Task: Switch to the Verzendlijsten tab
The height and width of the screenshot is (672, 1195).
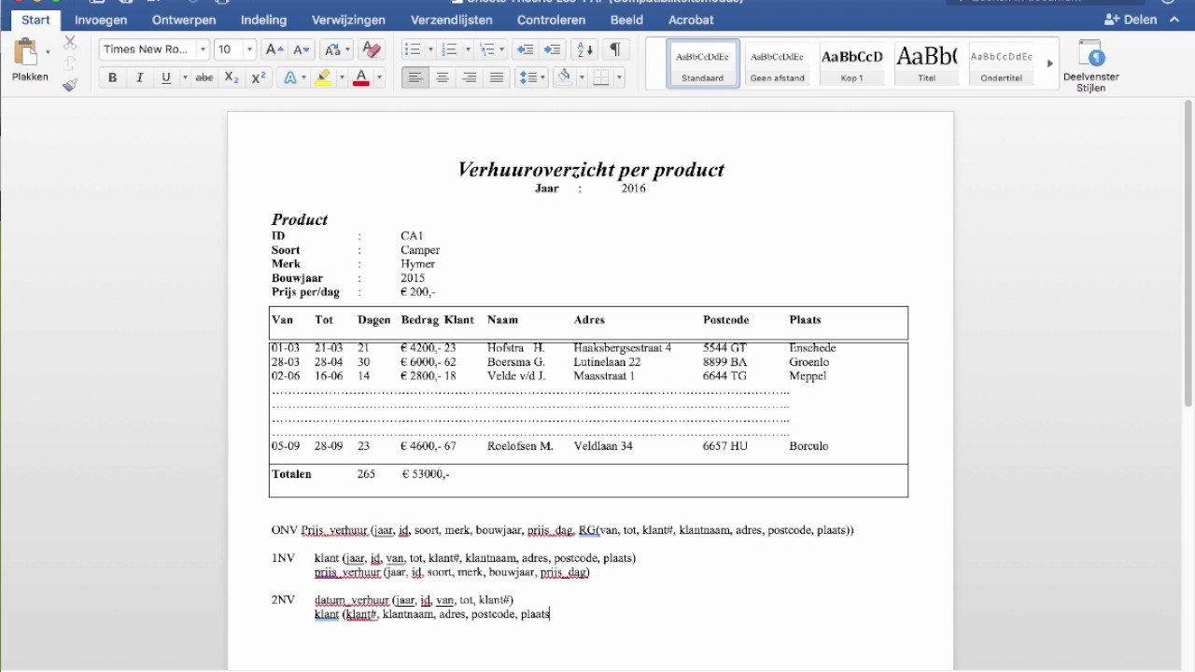Action: 451,20
